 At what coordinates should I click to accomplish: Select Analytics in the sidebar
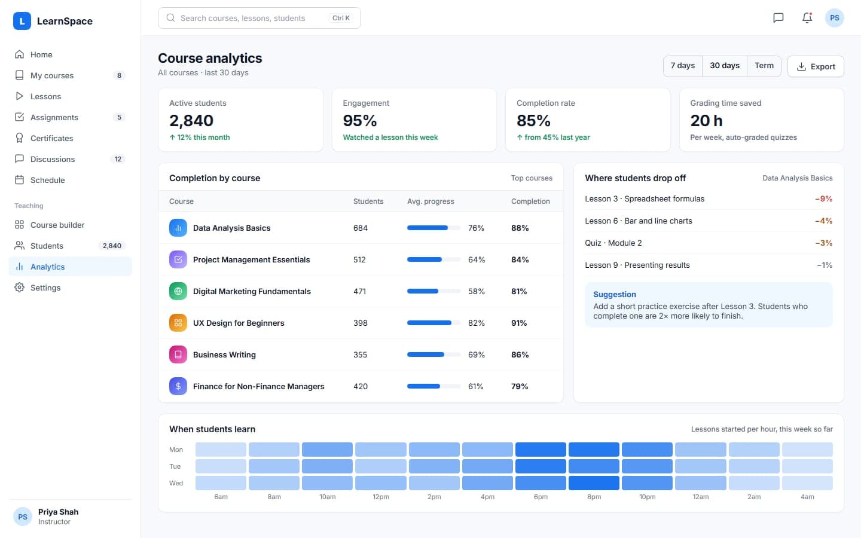click(70, 267)
